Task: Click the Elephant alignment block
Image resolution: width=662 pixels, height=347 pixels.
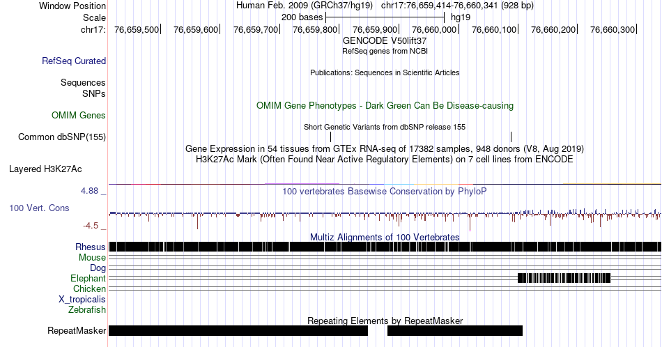Action: coord(564,278)
